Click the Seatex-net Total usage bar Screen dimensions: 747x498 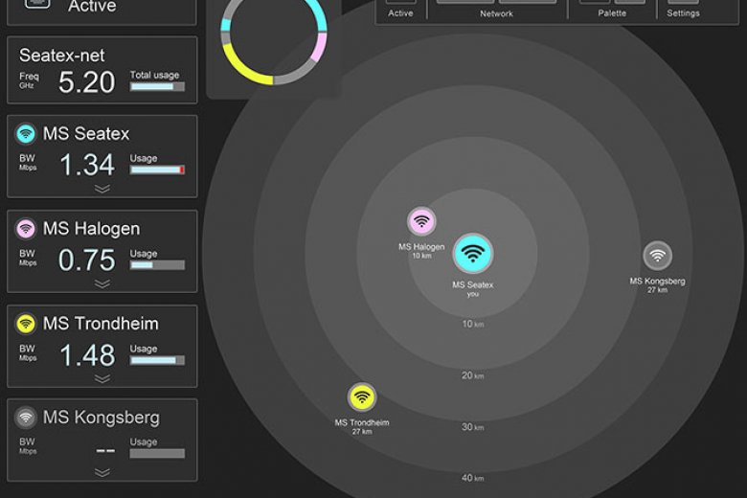pyautogui.click(x=157, y=87)
